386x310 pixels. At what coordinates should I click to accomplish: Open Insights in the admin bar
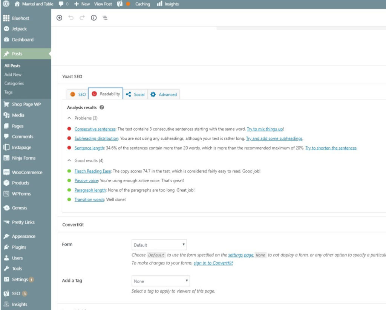168,4
